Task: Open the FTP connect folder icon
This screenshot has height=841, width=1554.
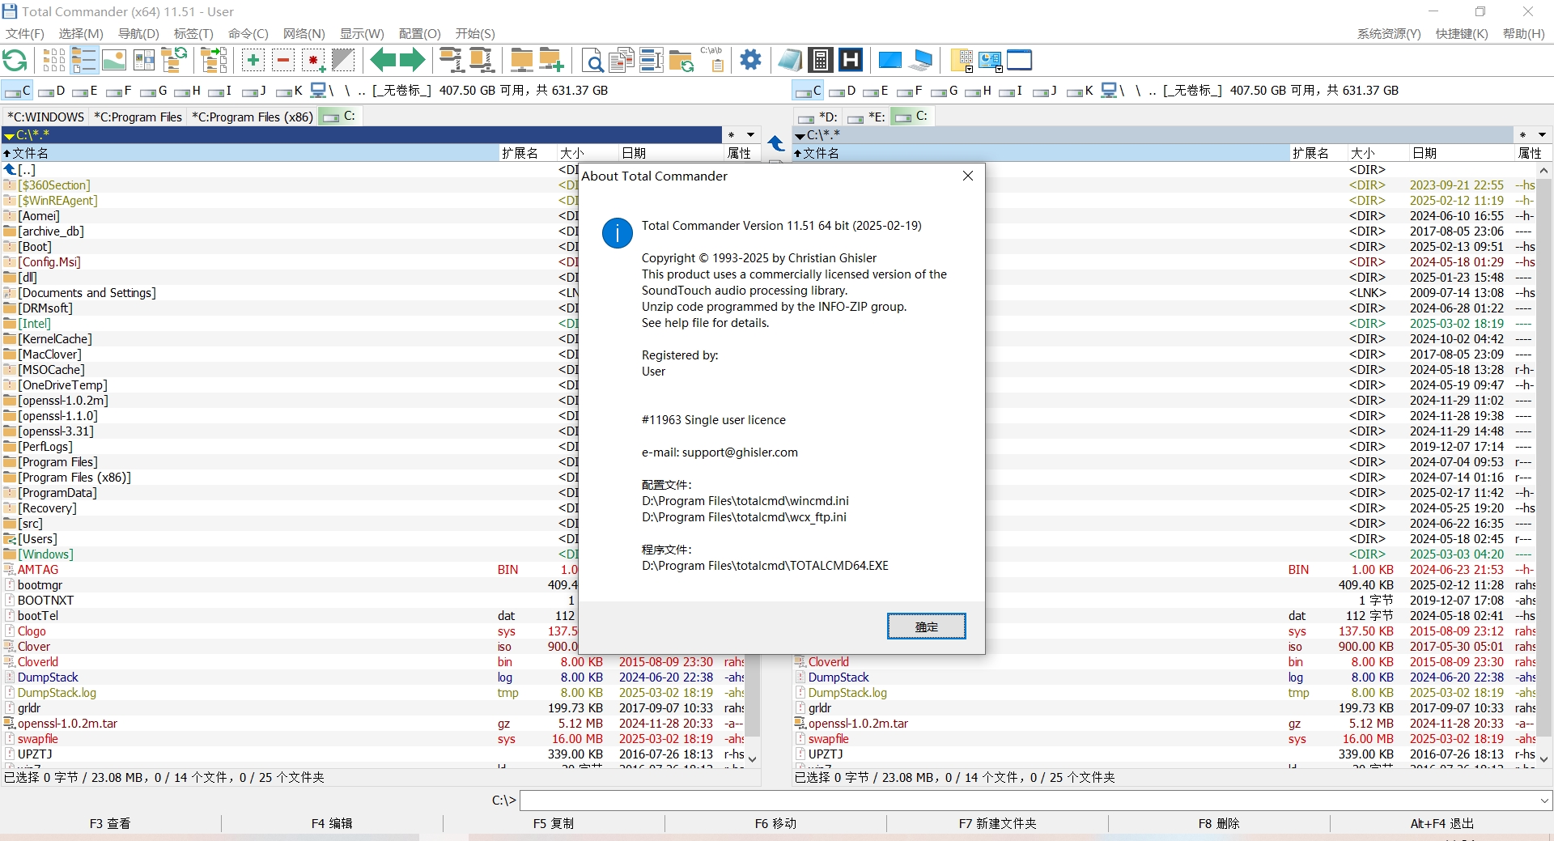Action: pyautogui.click(x=522, y=60)
